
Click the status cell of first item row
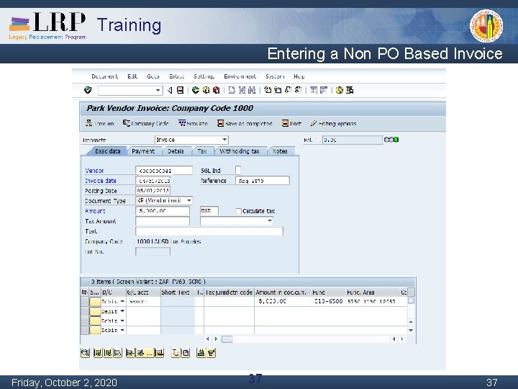(95, 301)
